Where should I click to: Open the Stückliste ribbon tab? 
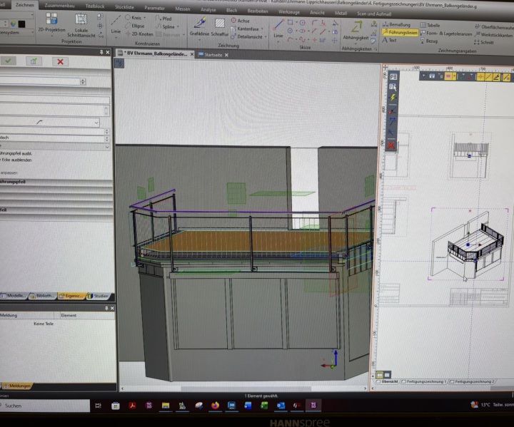[x=124, y=7]
